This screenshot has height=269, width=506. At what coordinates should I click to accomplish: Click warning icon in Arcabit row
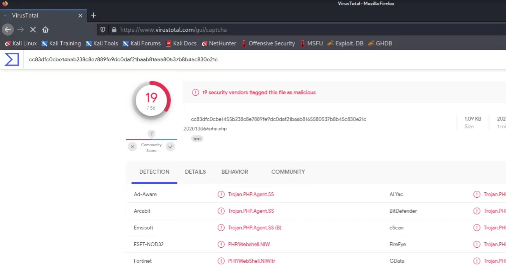[x=221, y=211]
